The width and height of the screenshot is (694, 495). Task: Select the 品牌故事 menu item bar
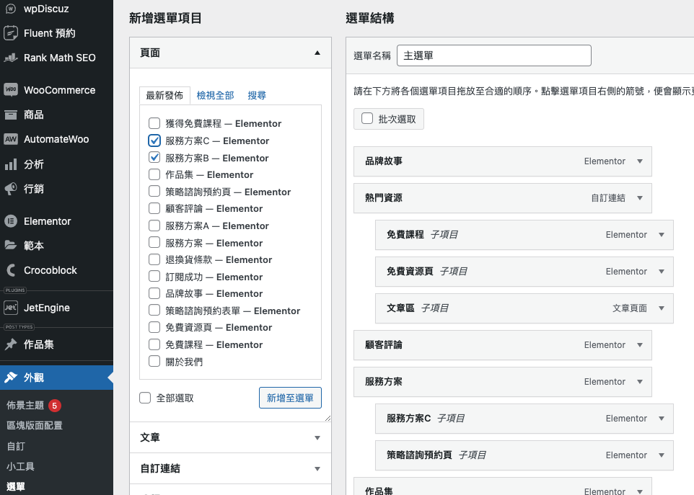[x=503, y=161]
